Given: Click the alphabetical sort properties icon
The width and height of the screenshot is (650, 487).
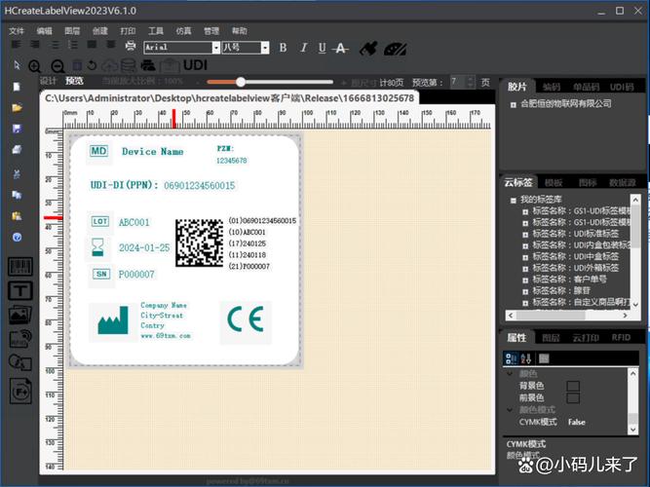Looking at the screenshot, I should pyautogui.click(x=526, y=358).
